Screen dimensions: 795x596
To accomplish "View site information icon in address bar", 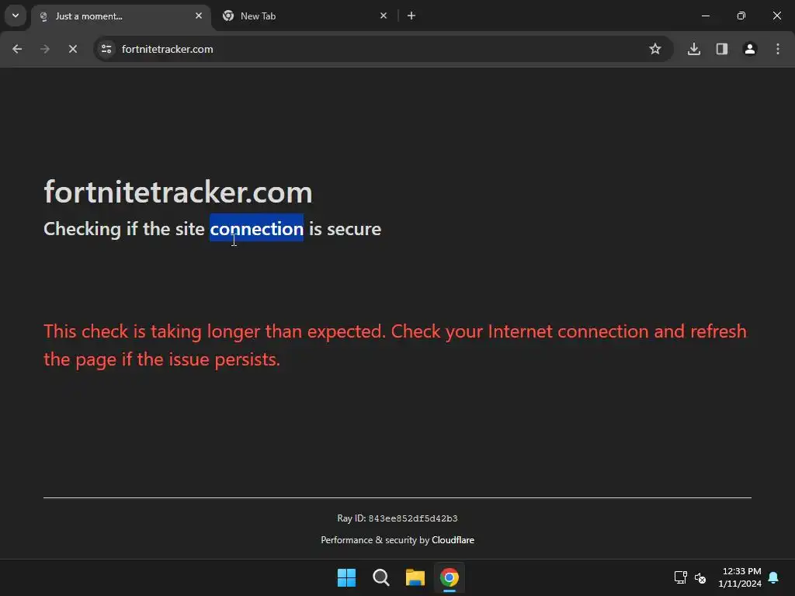I will coord(106,49).
